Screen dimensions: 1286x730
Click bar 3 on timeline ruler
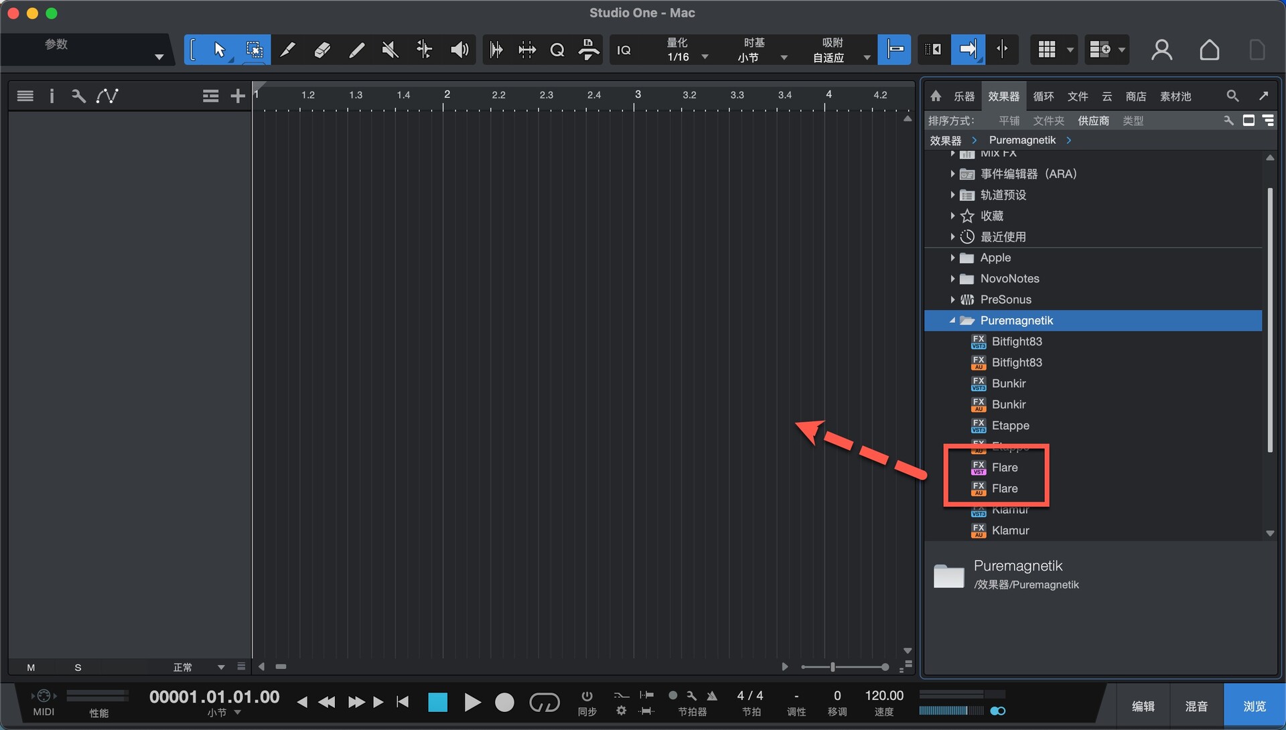[637, 94]
